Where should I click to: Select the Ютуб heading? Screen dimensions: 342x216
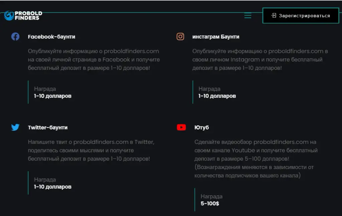point(201,127)
